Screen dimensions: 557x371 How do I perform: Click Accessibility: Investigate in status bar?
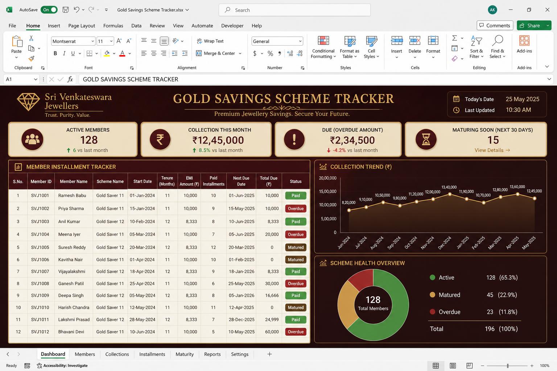coord(62,366)
